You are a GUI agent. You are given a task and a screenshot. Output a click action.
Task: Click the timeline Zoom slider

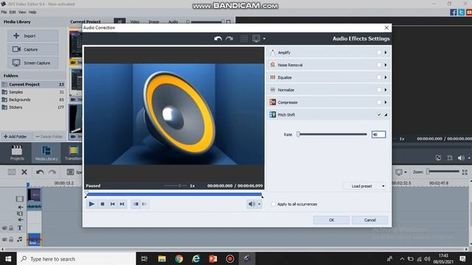[442, 172]
